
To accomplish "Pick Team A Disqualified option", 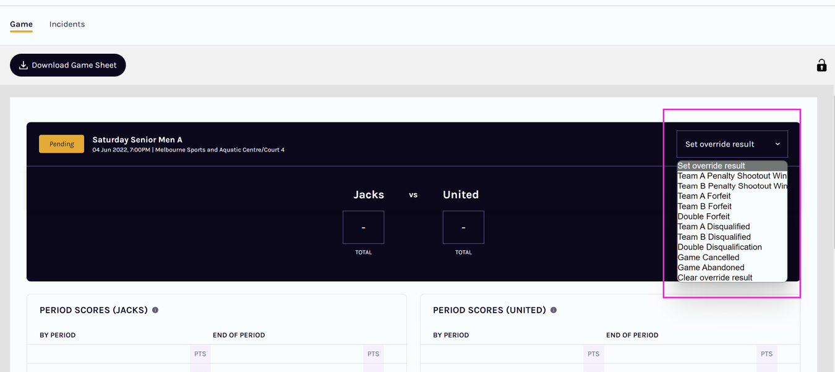I will tap(714, 227).
